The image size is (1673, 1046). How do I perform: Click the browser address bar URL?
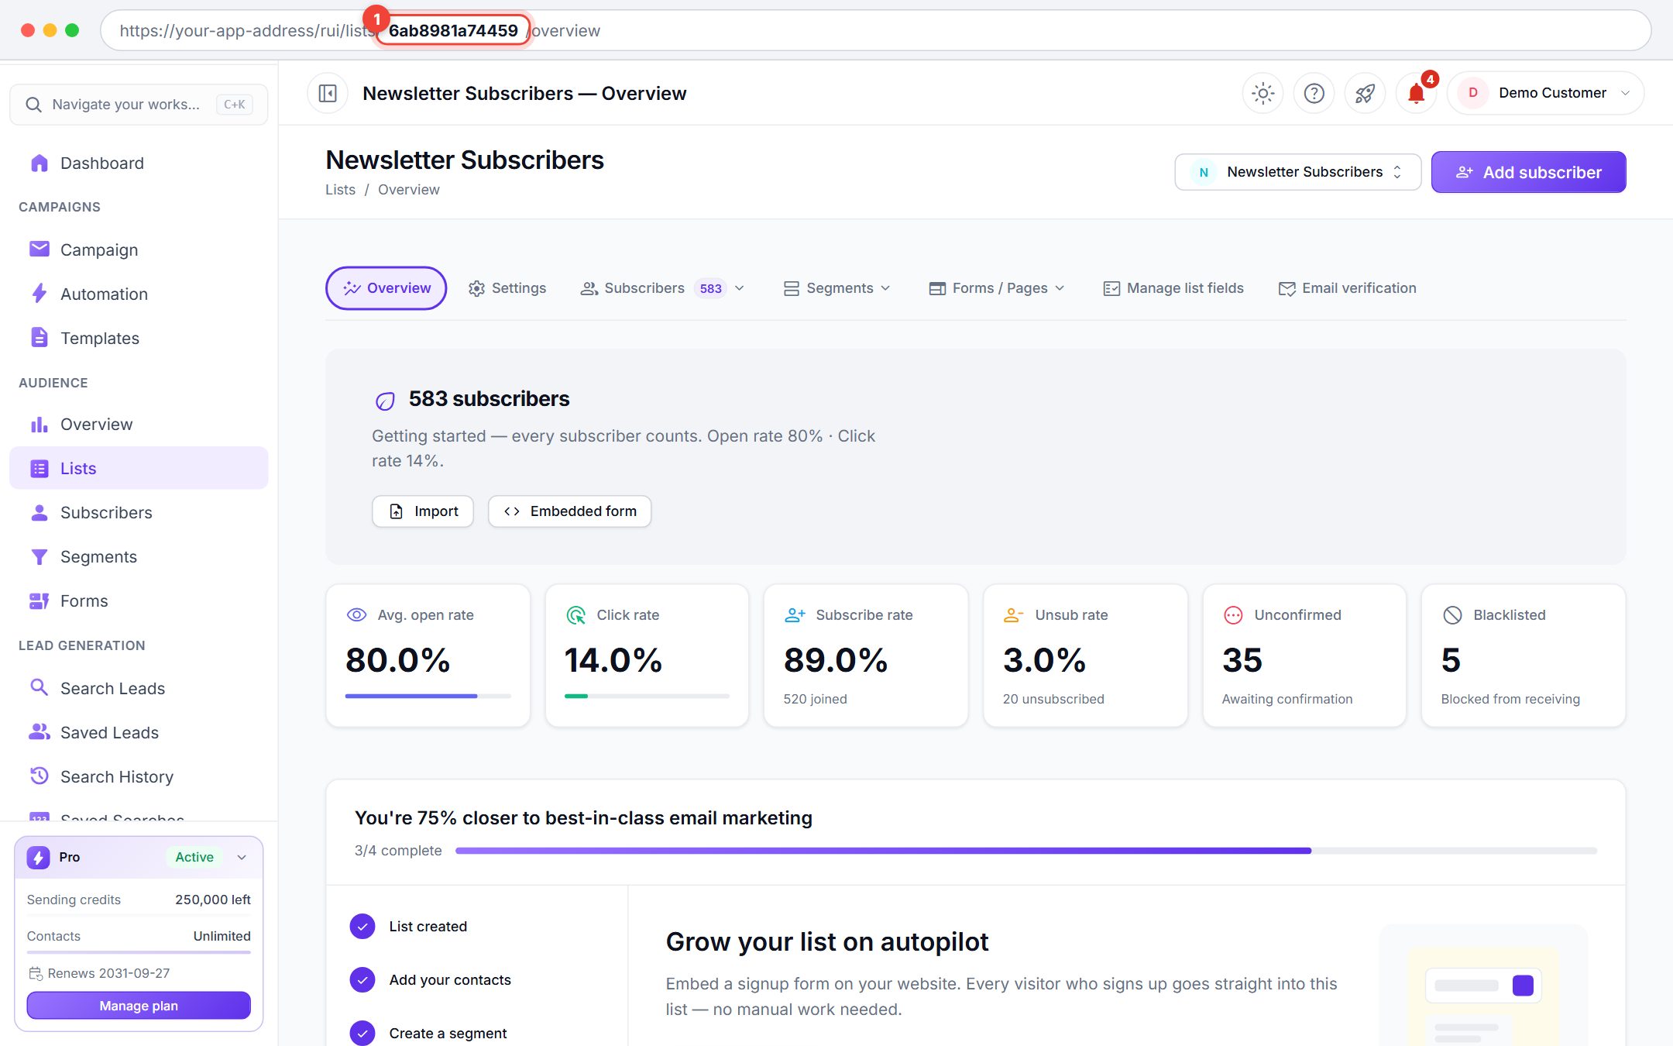tap(875, 31)
